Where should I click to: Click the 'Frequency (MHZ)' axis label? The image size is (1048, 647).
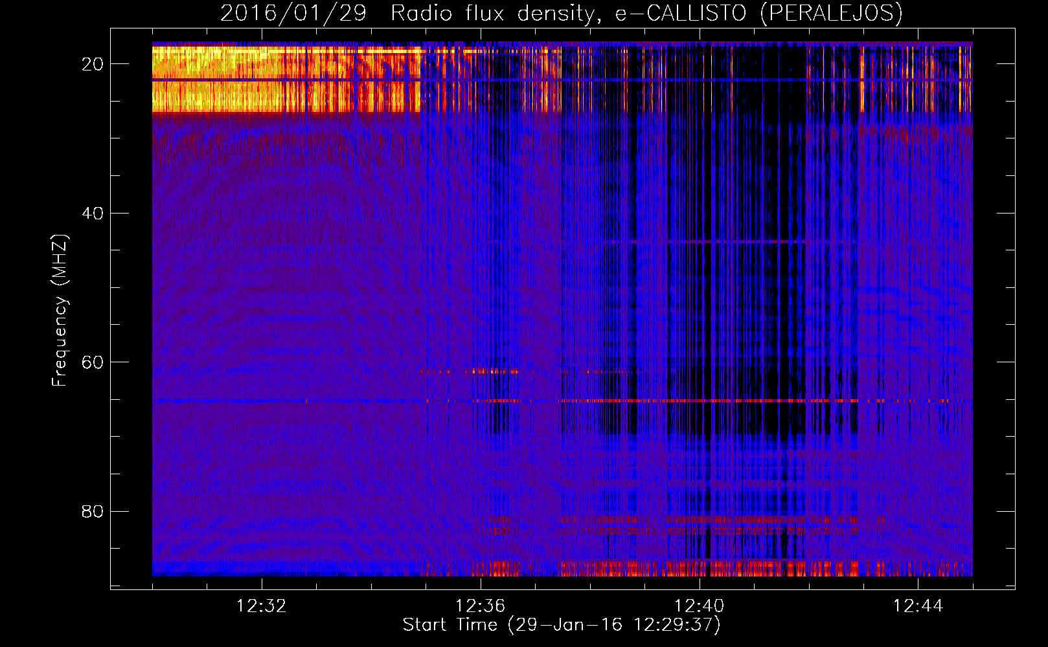60,311
